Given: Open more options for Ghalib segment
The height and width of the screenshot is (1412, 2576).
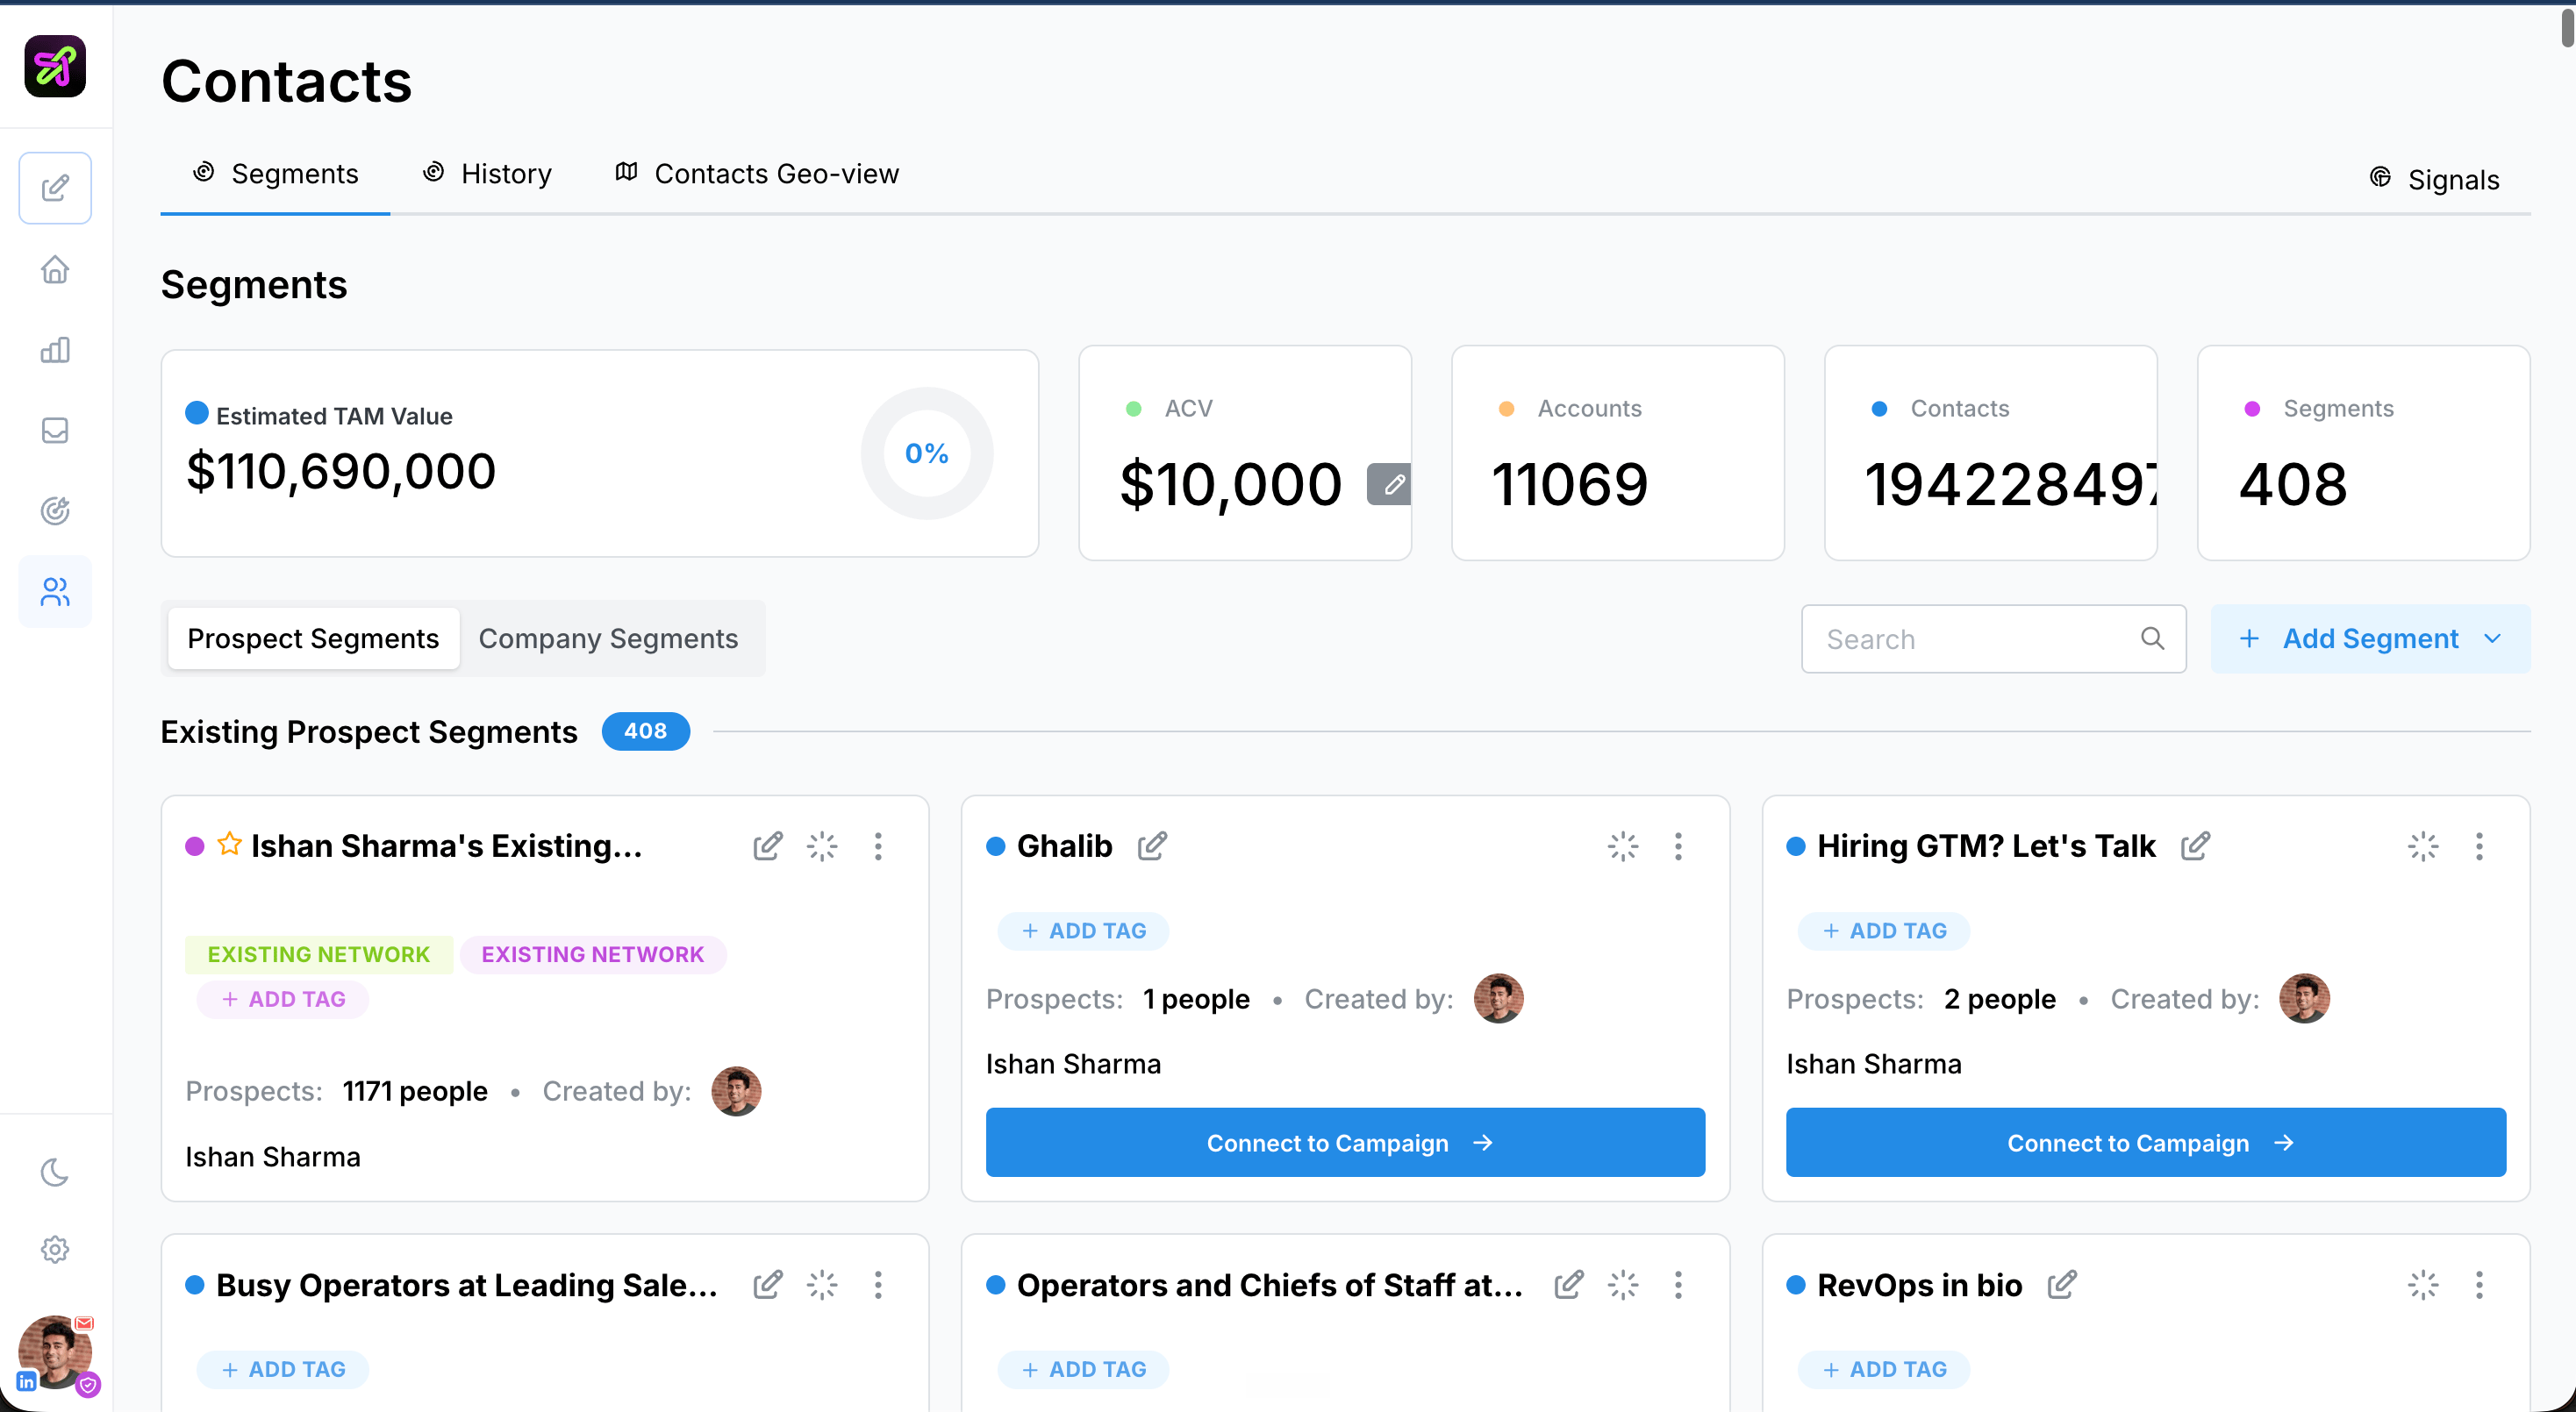Looking at the screenshot, I should pos(1678,846).
